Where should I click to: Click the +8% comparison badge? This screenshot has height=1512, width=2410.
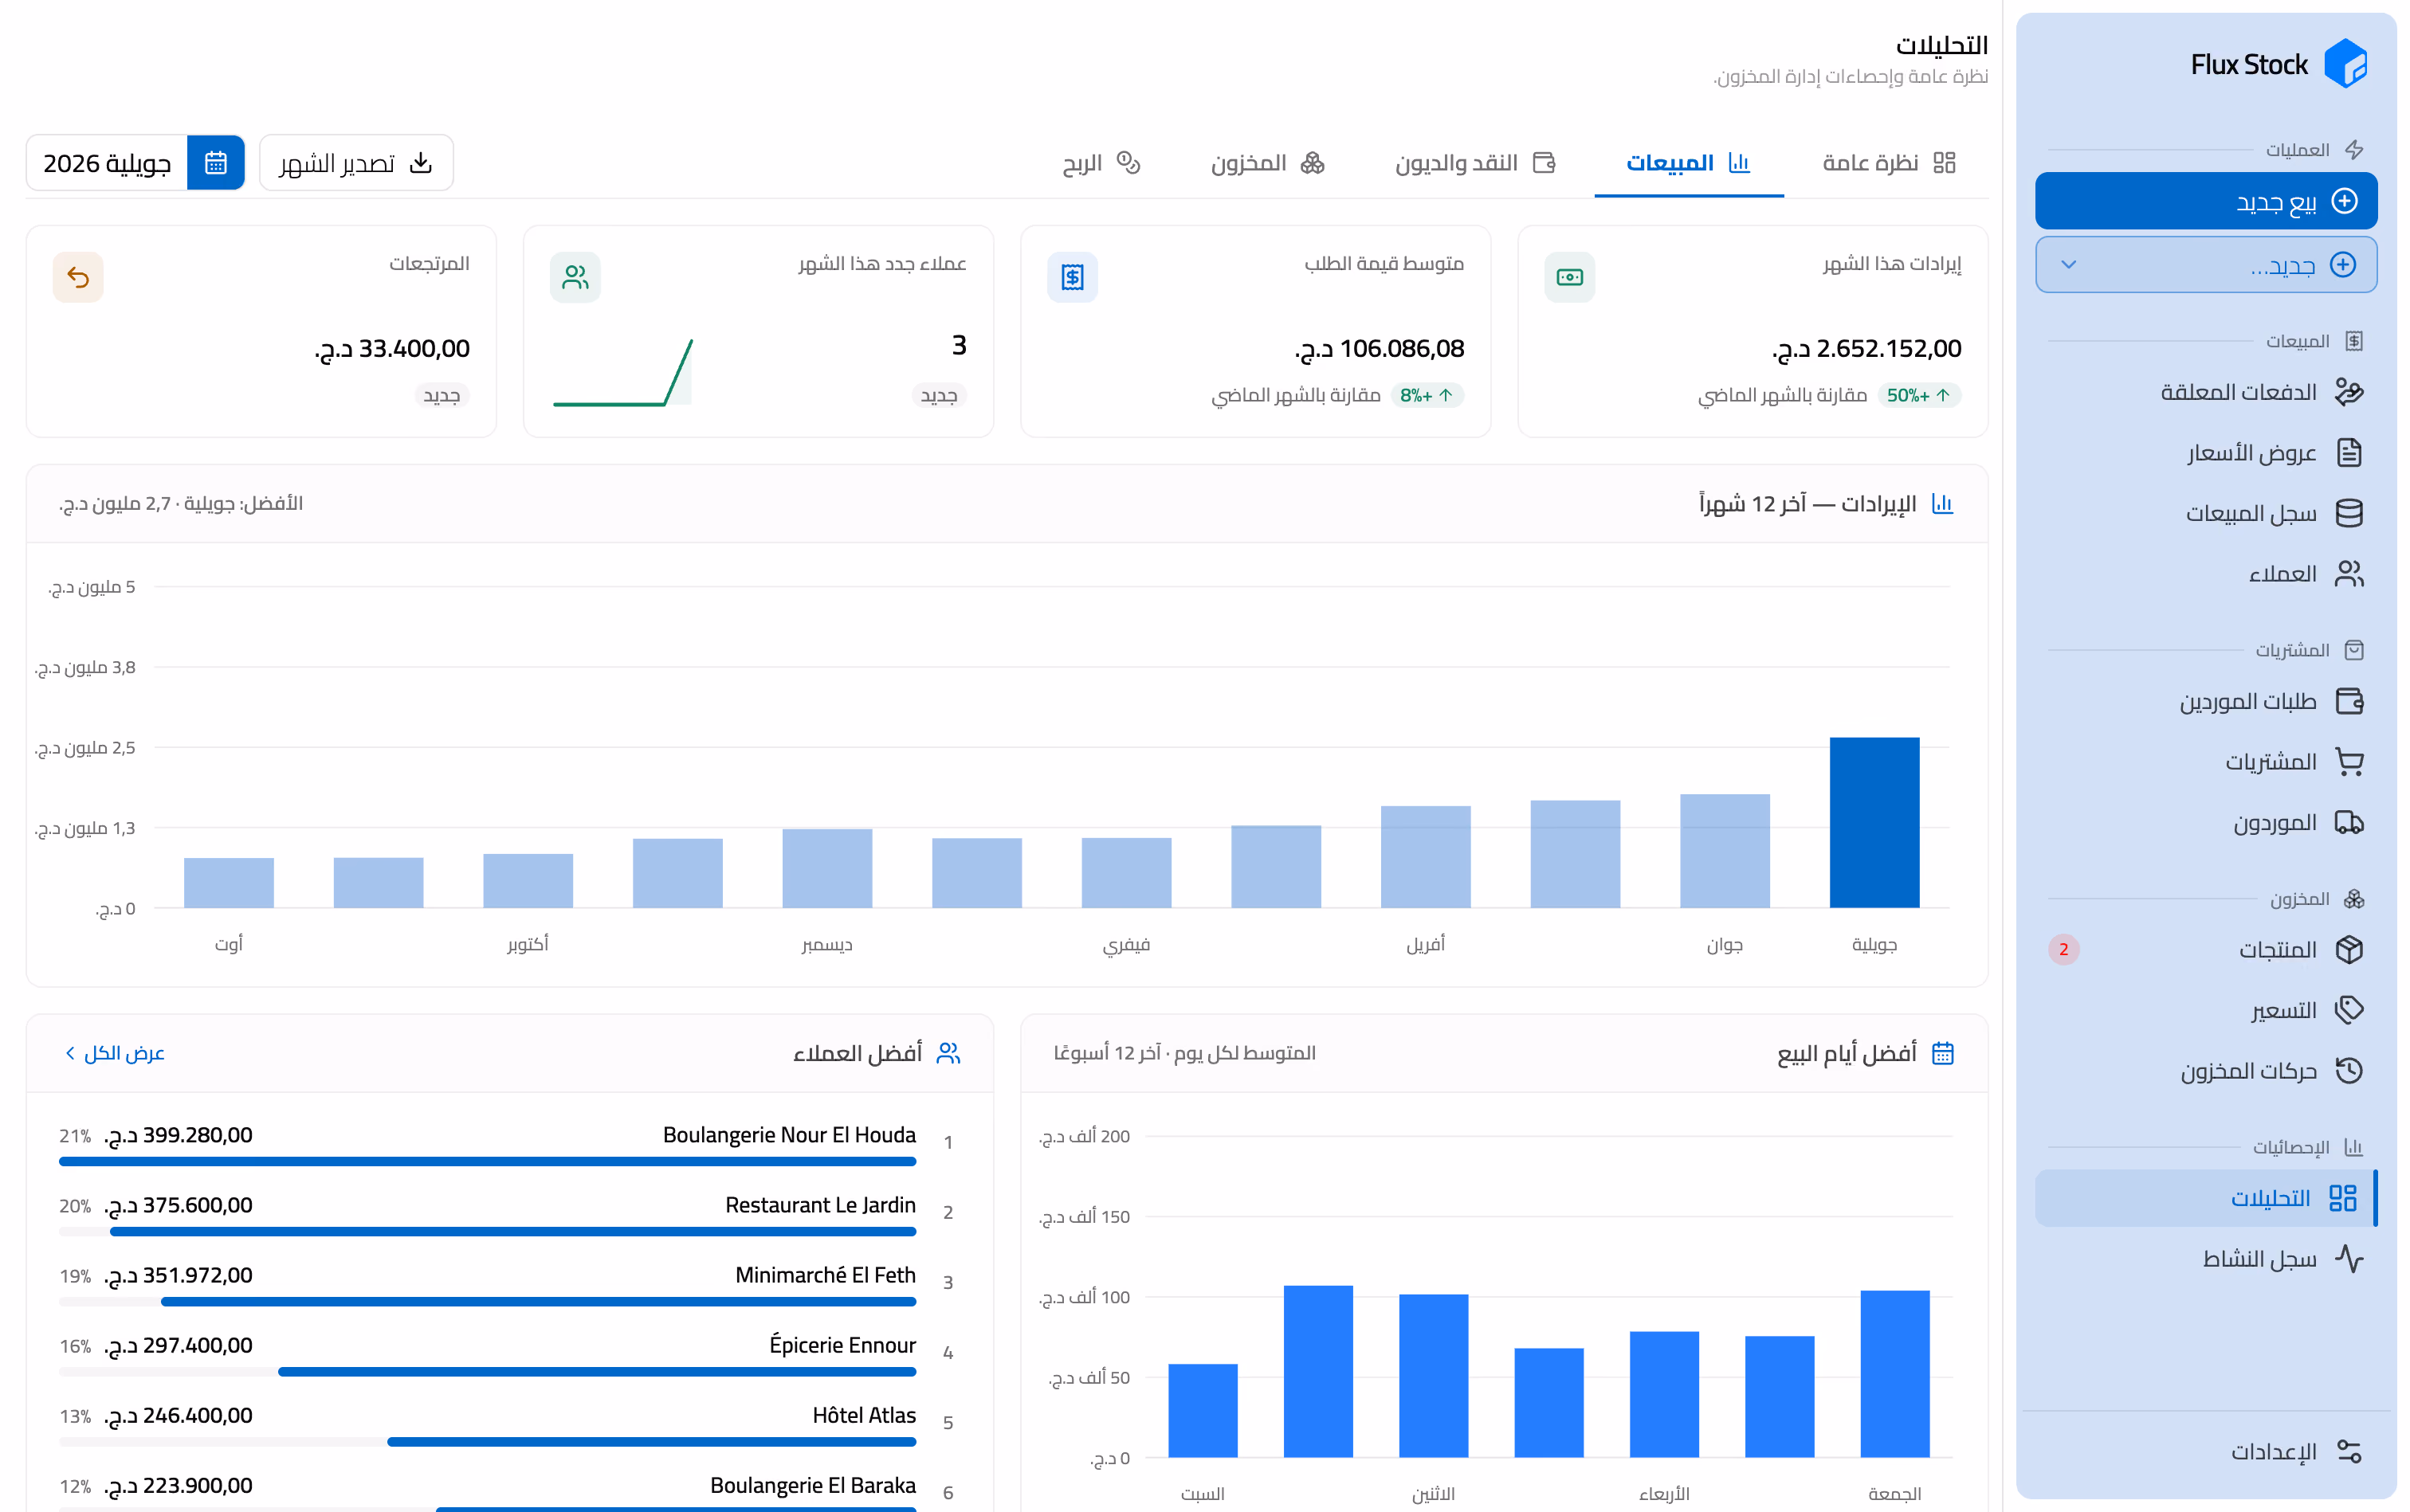(1426, 395)
